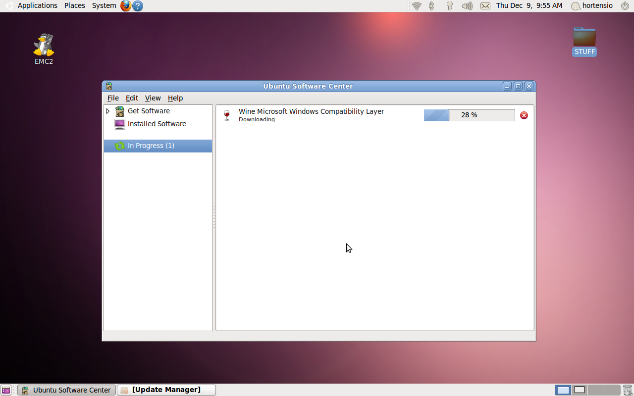Switch to the second workspace

click(x=580, y=390)
